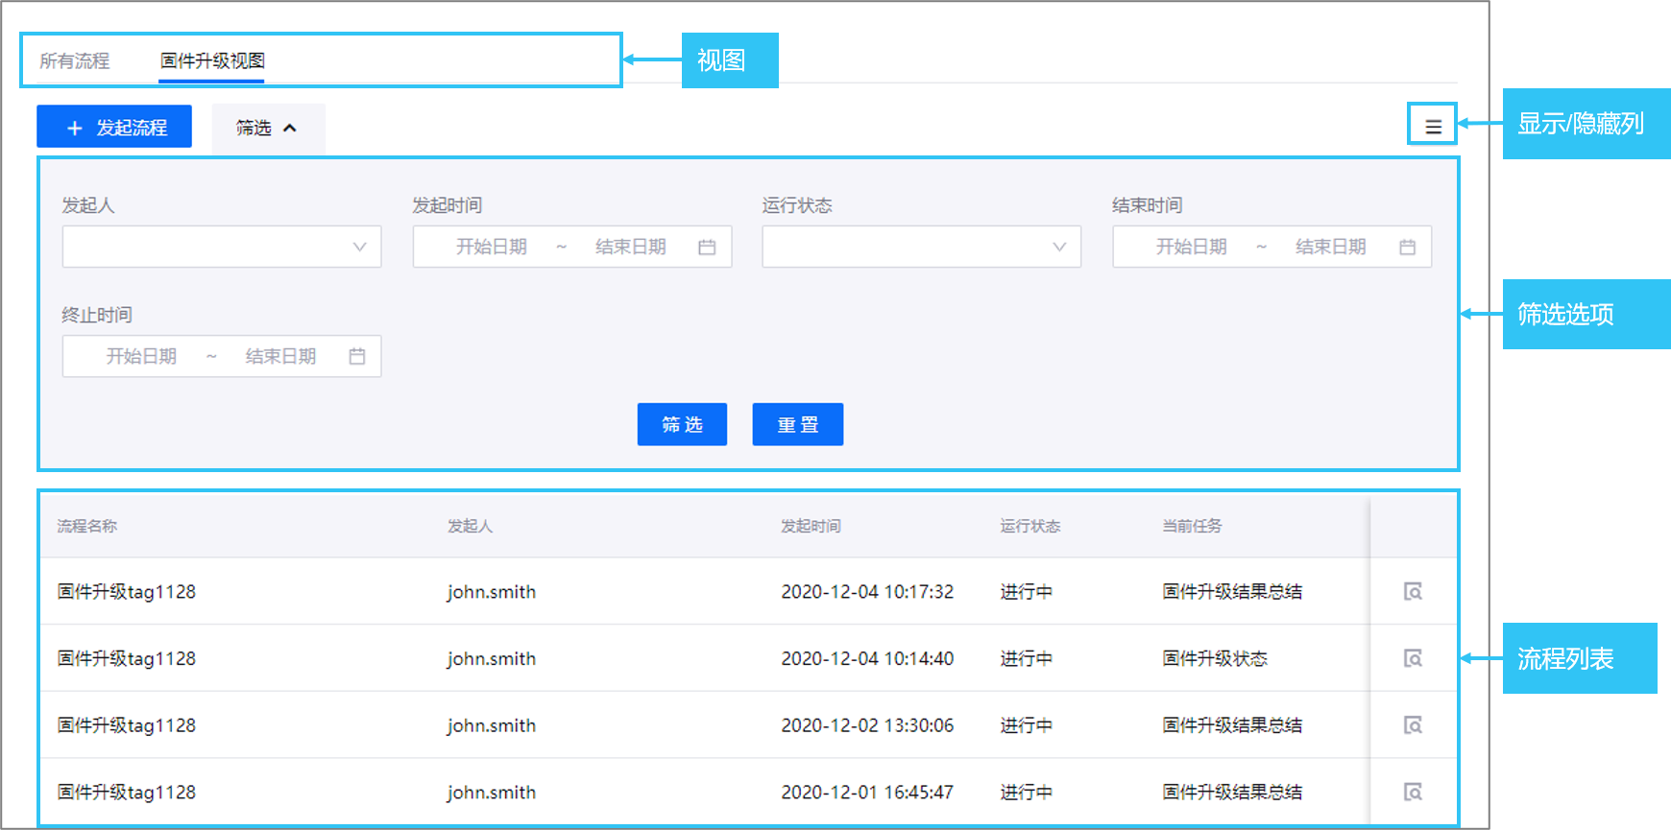
Task: Click the show/hide columns icon
Action: pos(1433,127)
